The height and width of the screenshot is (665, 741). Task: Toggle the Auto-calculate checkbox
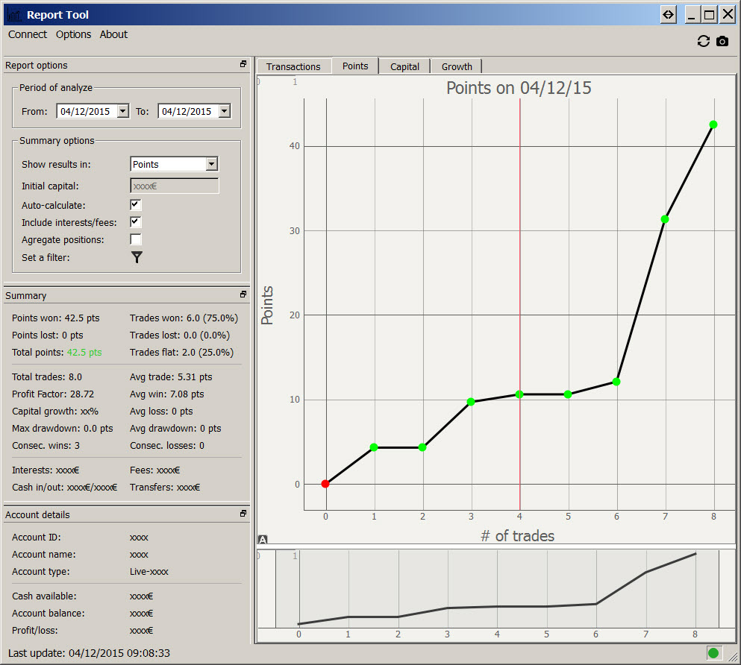tap(136, 205)
